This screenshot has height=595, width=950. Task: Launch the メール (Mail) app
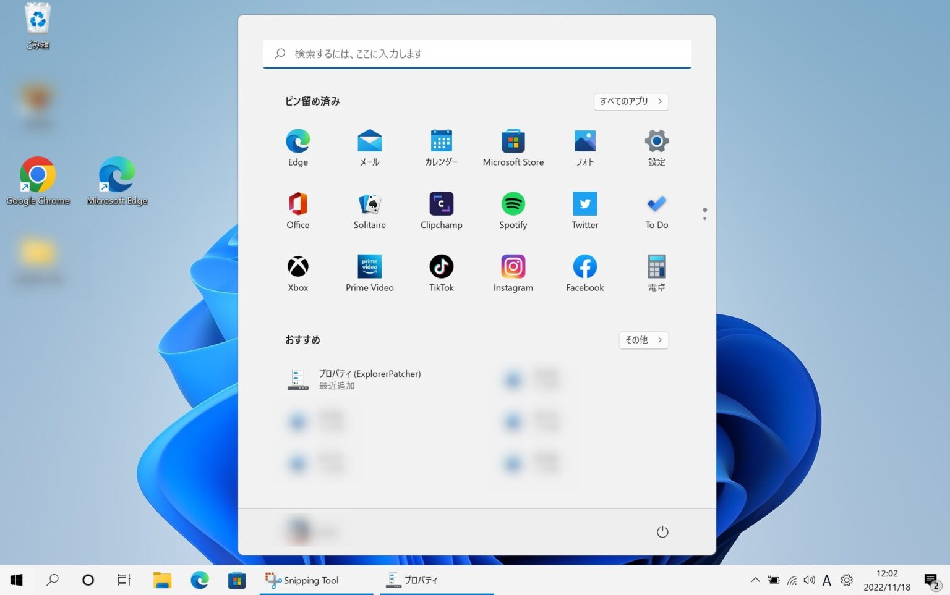coord(369,147)
